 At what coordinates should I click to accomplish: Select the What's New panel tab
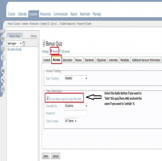(x=14, y=36)
